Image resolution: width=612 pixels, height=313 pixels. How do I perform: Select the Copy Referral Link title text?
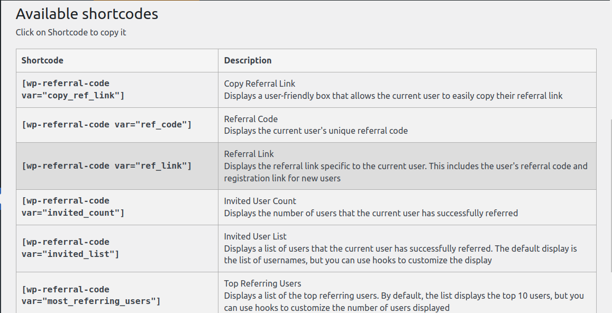[260, 84]
